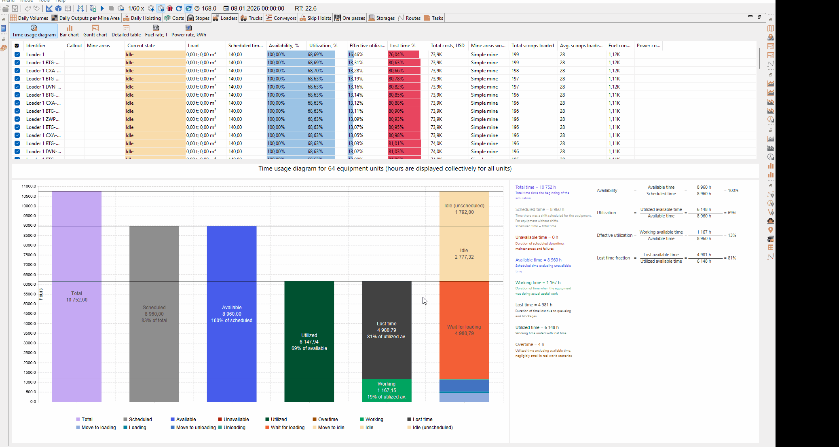Click the Export to Excel icon
The image size is (839, 447).
(x=93, y=8)
